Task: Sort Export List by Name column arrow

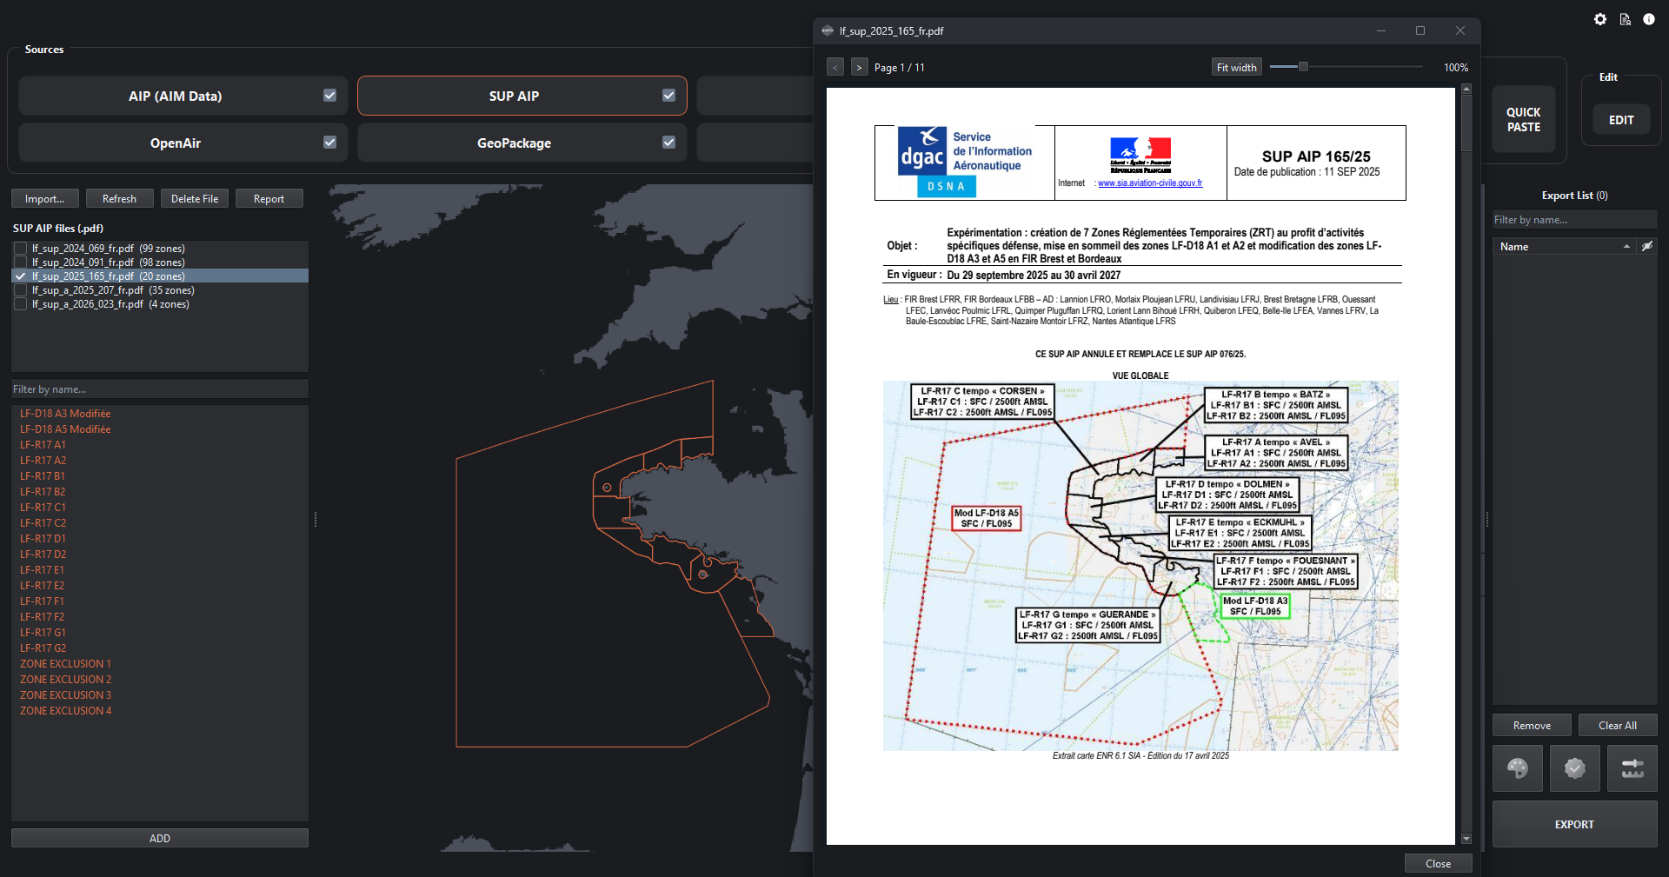Action: click(1626, 247)
